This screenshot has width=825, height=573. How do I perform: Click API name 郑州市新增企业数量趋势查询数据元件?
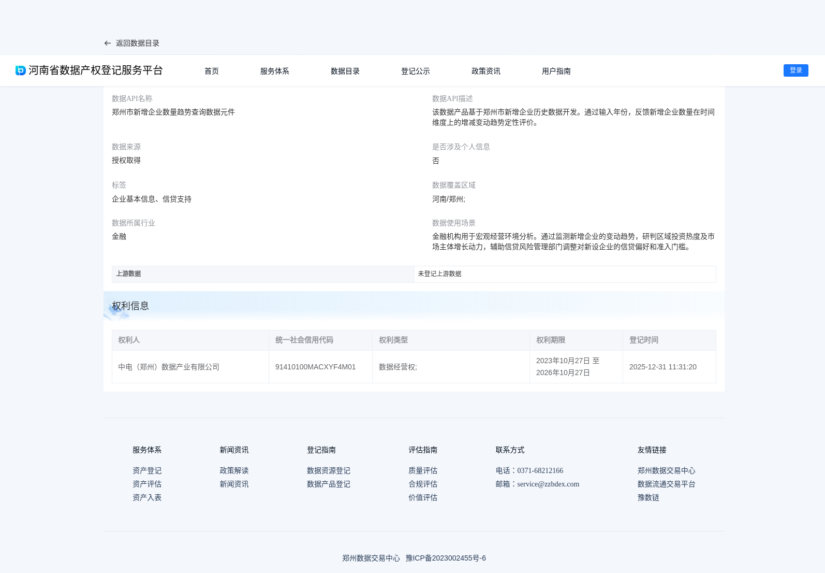tap(173, 112)
